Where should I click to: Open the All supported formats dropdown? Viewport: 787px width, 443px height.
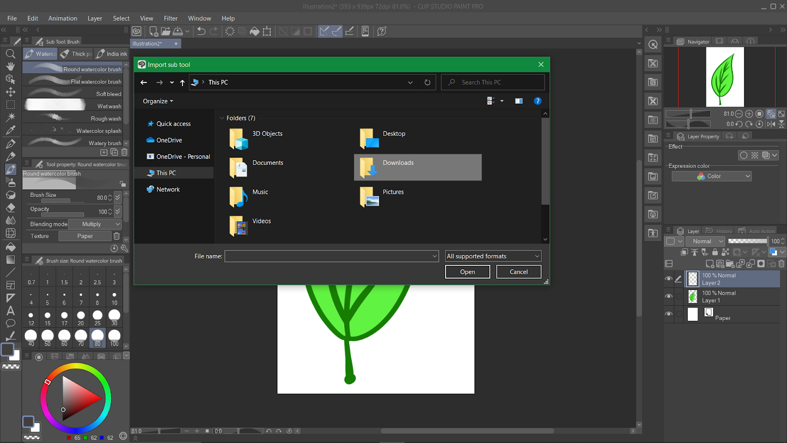tap(493, 256)
